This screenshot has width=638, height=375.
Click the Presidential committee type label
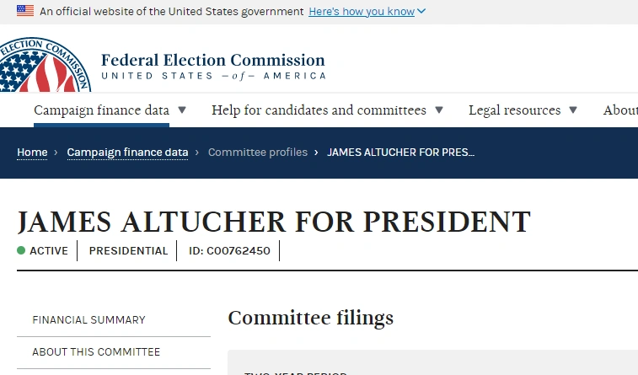[x=128, y=250]
